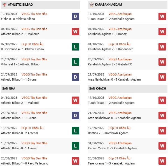Viewport: 168px width, 167px height.
Task: Open B.Dortmund 4 - 1 Athletic Bilbao result
Action: (x=20, y=49)
